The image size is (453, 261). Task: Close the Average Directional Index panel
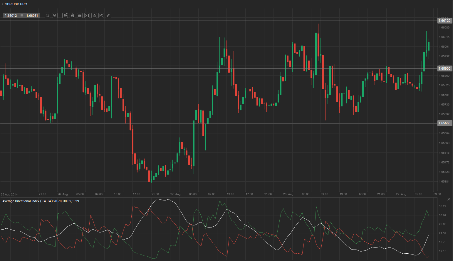tap(449, 199)
